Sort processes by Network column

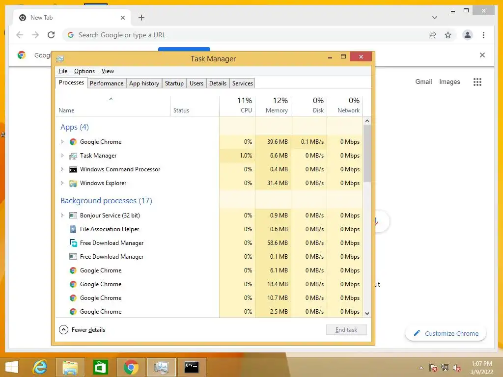(345, 106)
